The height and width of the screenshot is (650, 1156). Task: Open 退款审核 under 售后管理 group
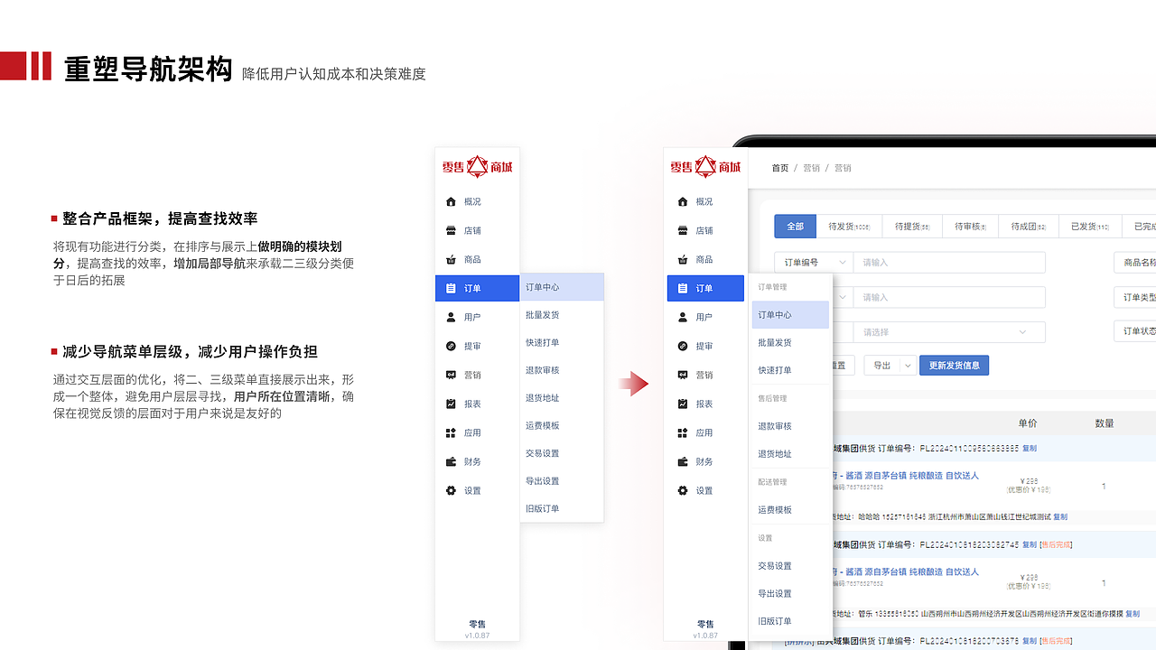[x=790, y=426]
